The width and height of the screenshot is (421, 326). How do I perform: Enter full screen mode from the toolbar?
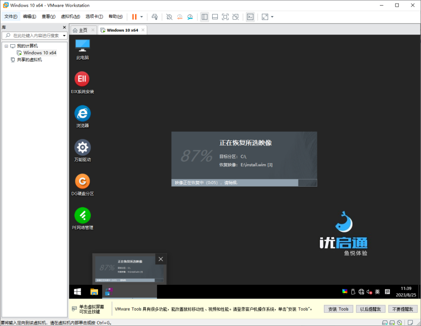[225, 17]
